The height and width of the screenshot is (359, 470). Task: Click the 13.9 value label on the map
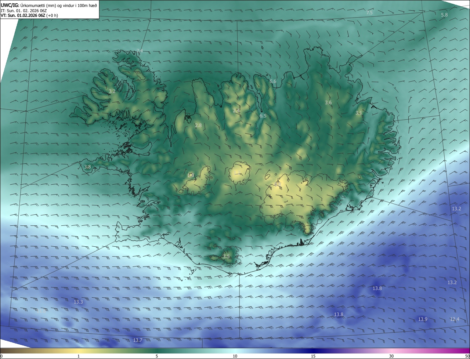[x=423, y=319]
